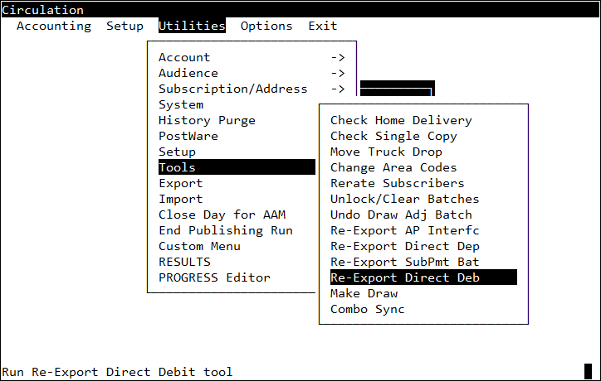The height and width of the screenshot is (381, 601).
Task: Choose Change Area Codes
Action: pyautogui.click(x=393, y=167)
